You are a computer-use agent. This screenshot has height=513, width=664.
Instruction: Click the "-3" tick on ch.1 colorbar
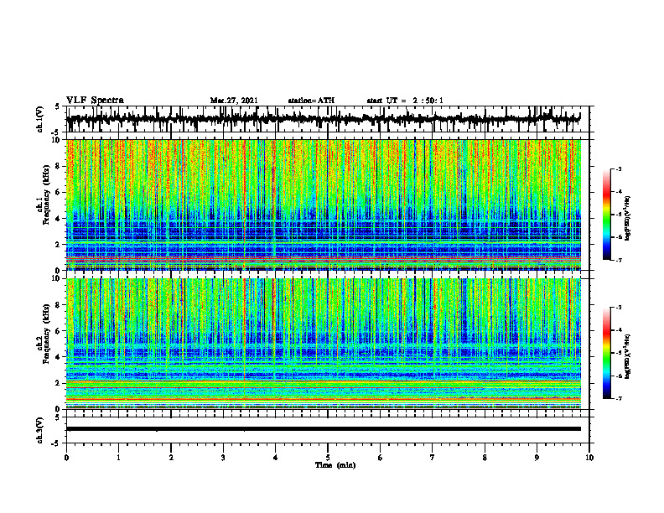618,169
